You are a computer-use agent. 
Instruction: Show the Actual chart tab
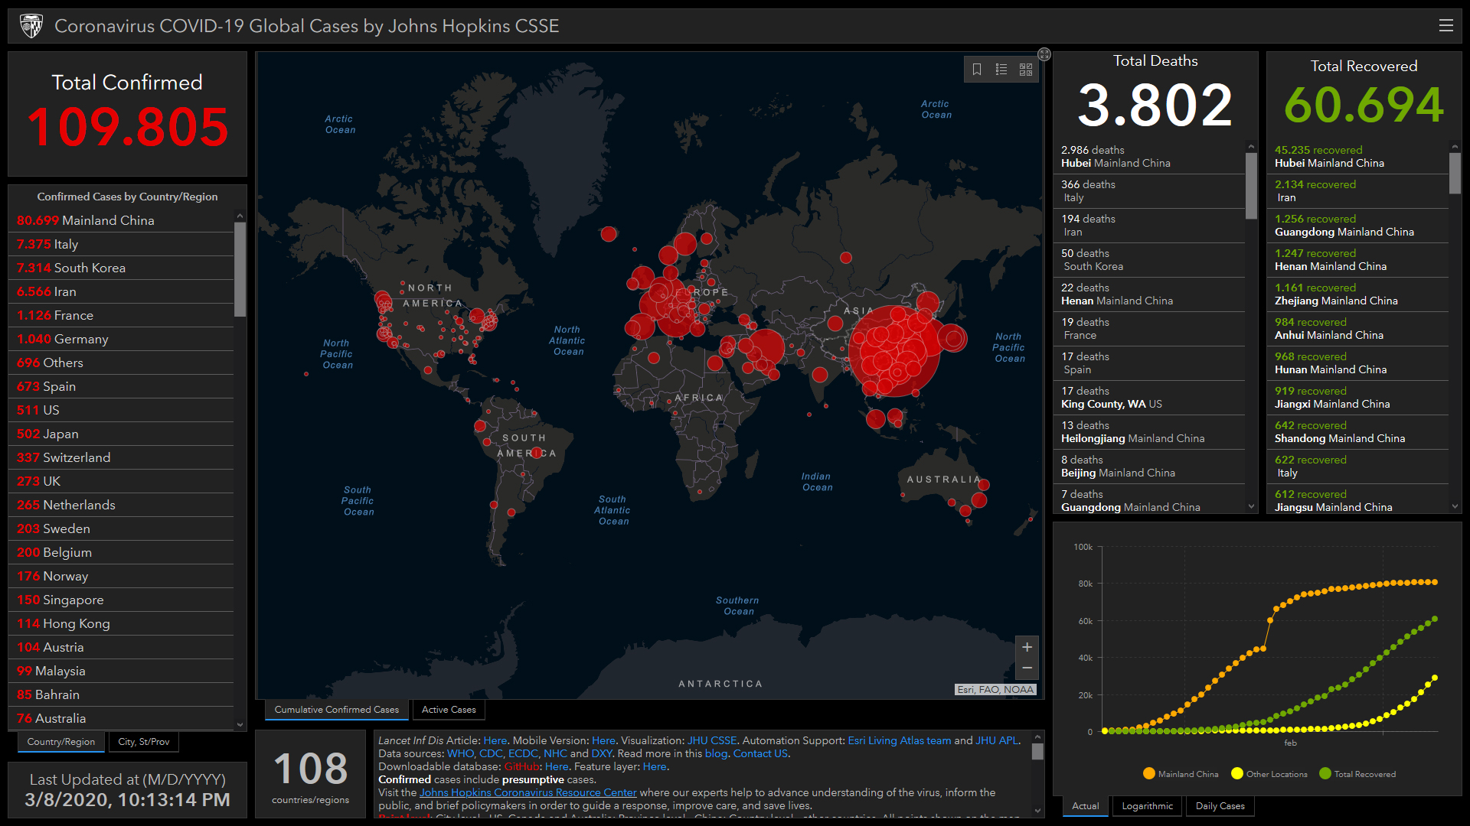[x=1085, y=806]
